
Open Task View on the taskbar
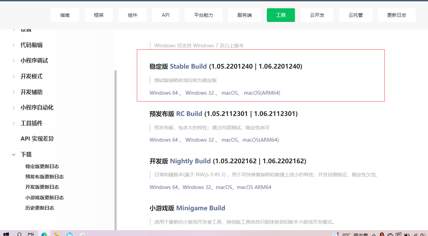(31, 234)
